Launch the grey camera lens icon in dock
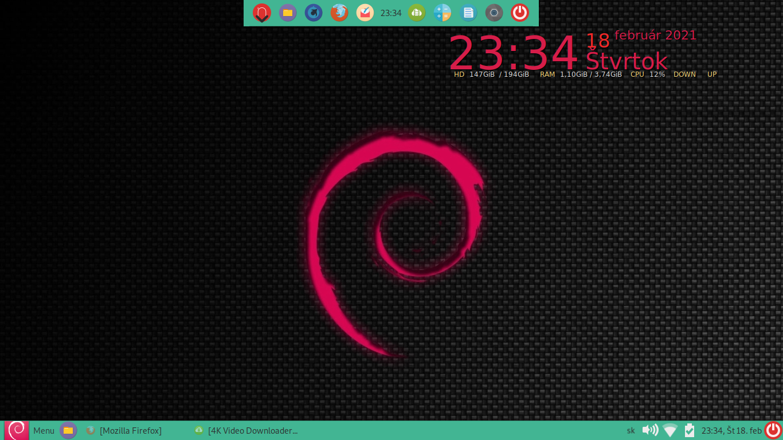Viewport: 783px width, 440px height. [x=494, y=13]
